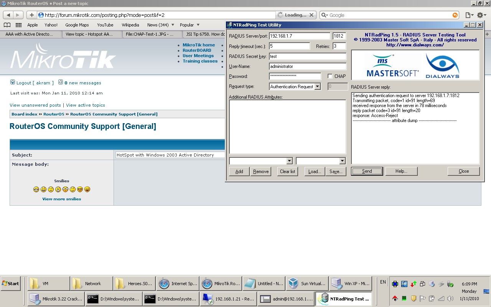
Task: Switch to Mikrotik 3.22 Crack taskbar window
Action: [x=56, y=299]
